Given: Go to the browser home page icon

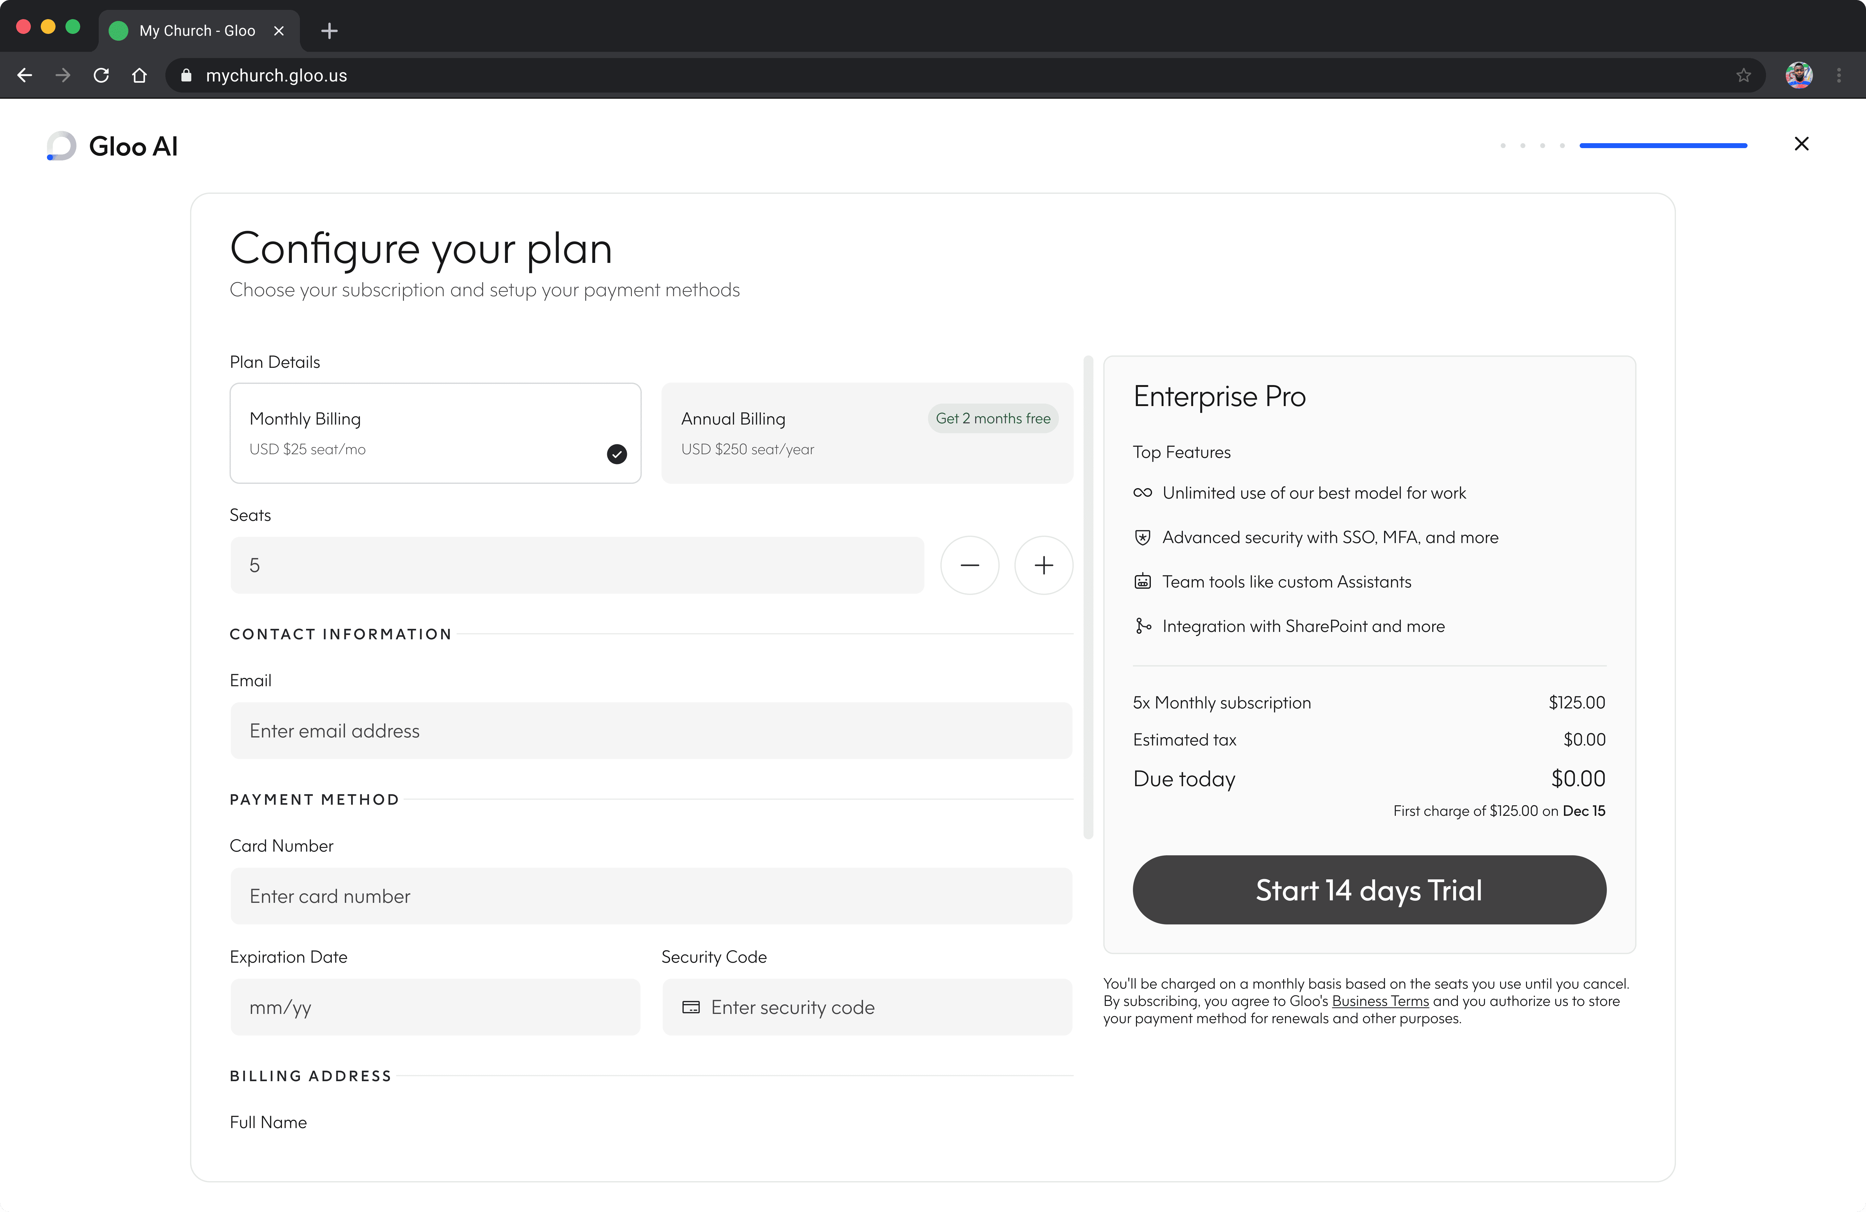Looking at the screenshot, I should click(139, 75).
